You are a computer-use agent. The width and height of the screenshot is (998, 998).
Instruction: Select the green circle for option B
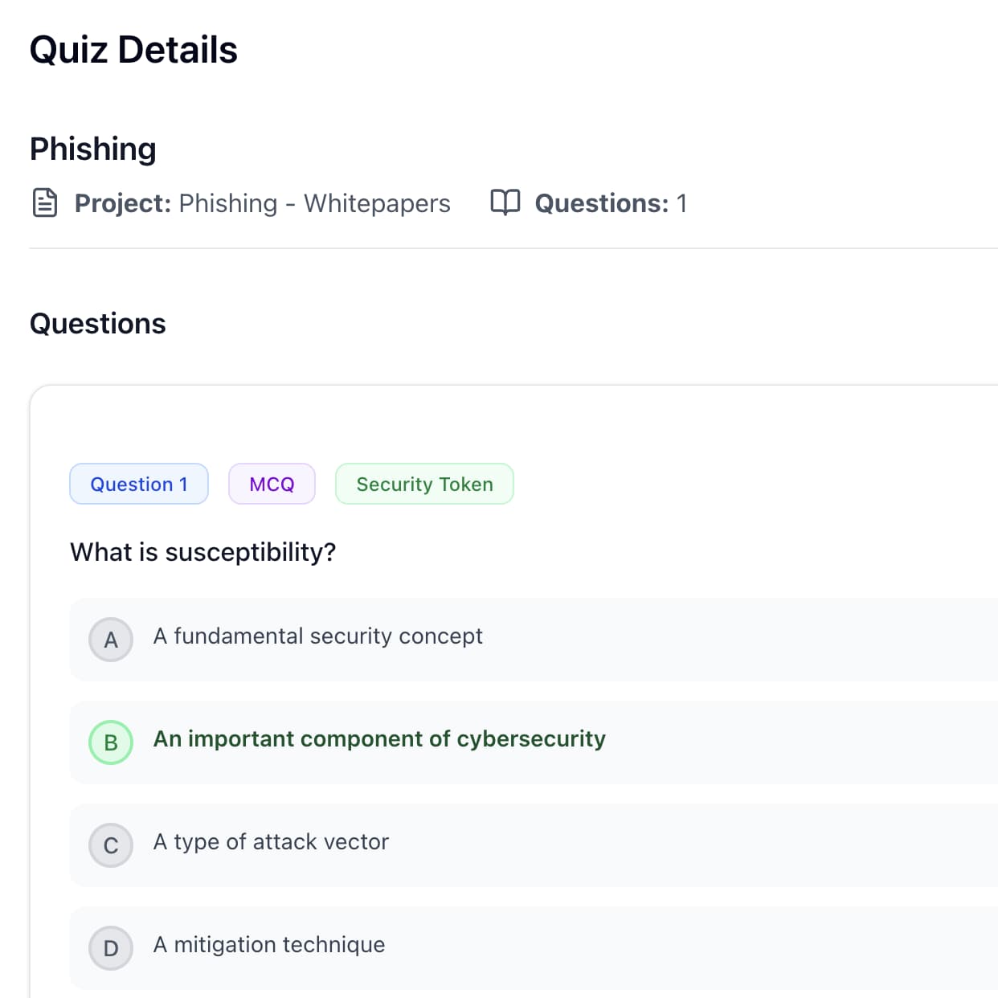(x=111, y=742)
